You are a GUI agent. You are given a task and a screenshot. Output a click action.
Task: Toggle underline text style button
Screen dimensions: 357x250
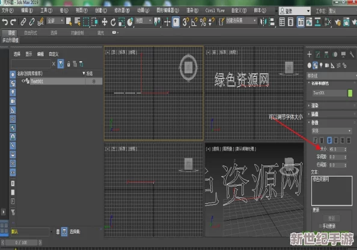[322, 140]
